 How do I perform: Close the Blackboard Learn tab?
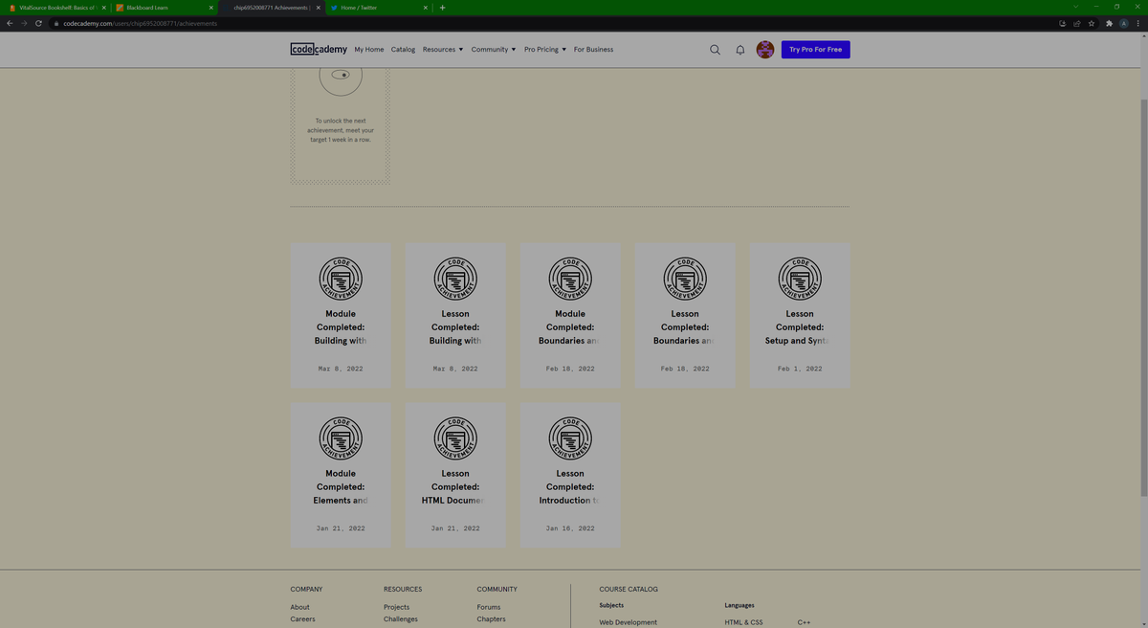coord(211,7)
